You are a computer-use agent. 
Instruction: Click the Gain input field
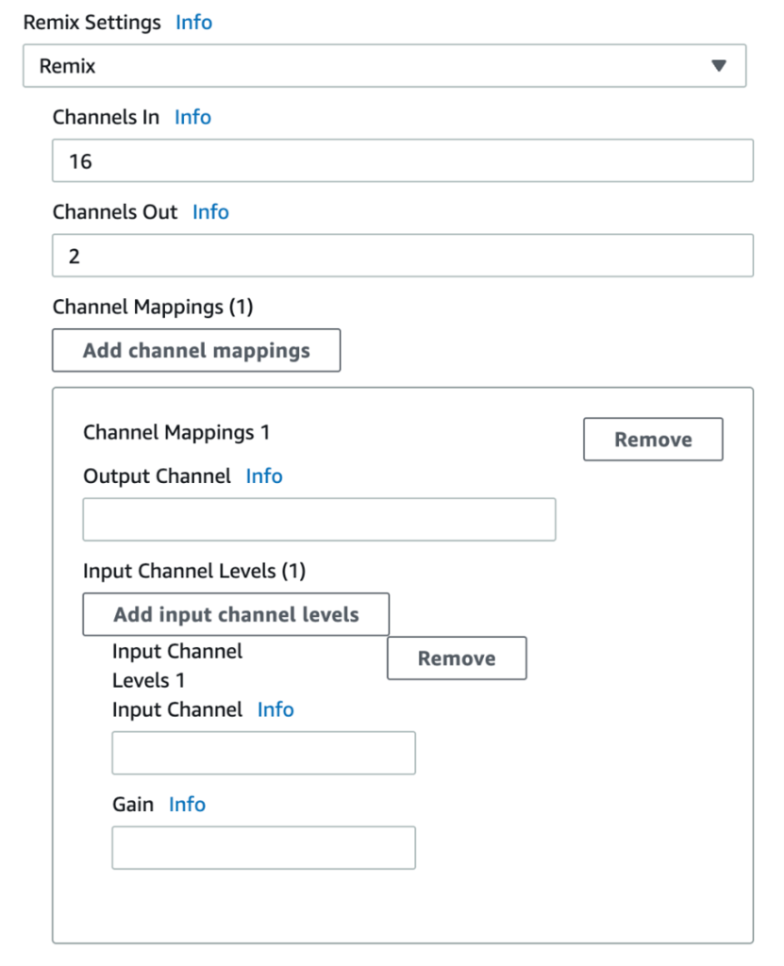pyautogui.click(x=263, y=847)
